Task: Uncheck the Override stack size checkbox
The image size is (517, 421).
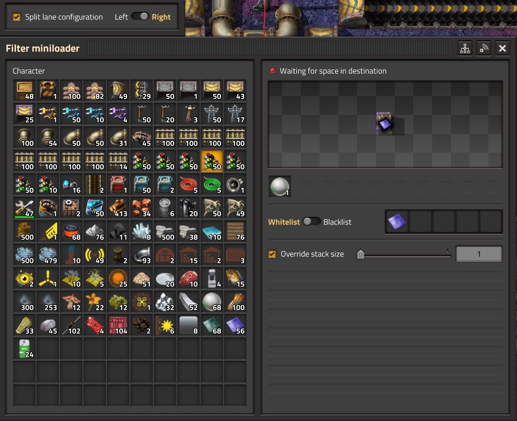Action: pyautogui.click(x=272, y=254)
